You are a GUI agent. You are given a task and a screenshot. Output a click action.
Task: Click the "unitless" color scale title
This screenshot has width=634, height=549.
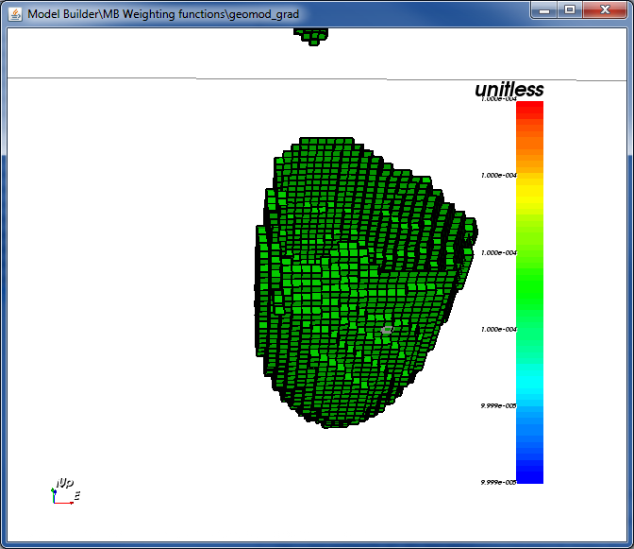[509, 89]
